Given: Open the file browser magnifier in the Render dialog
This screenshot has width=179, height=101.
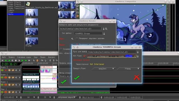Looking at the screenshot, I should click(106, 29).
